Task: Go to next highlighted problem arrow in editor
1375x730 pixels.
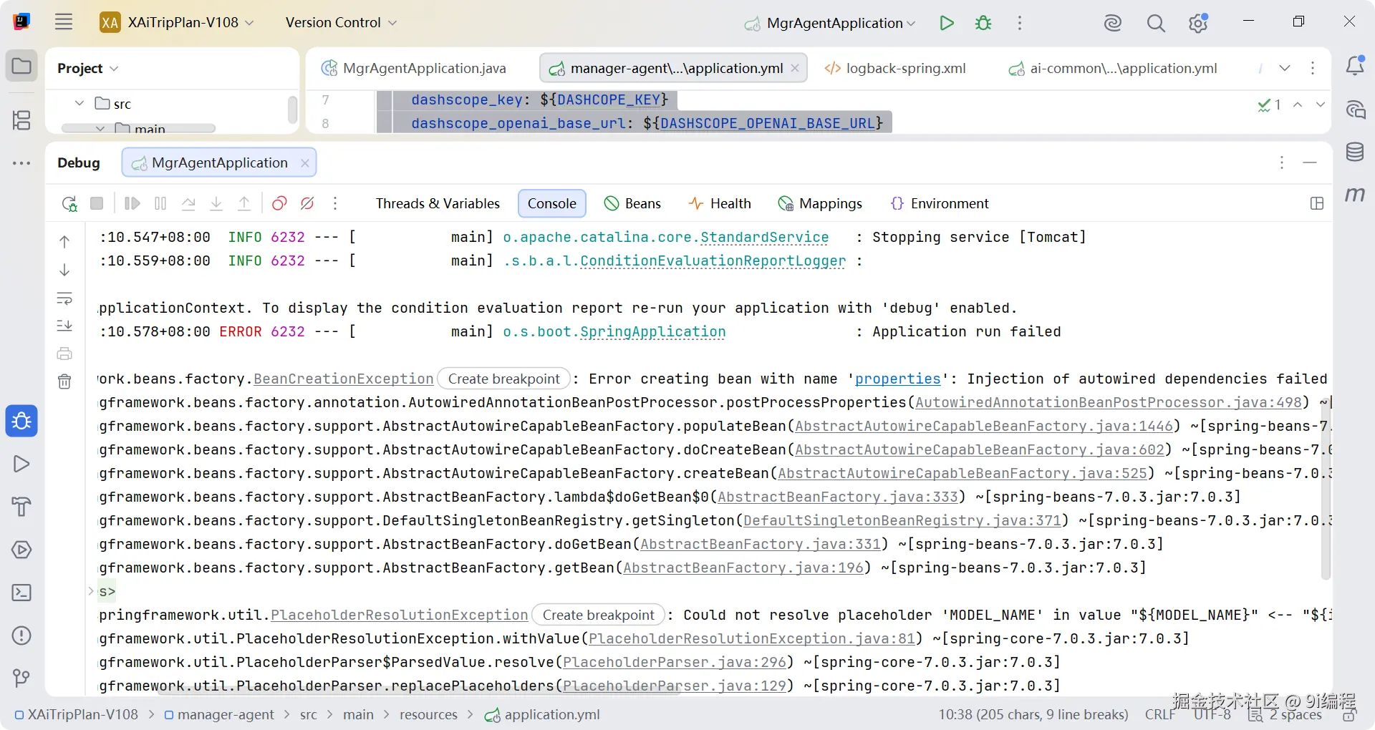Action: coord(1321,104)
